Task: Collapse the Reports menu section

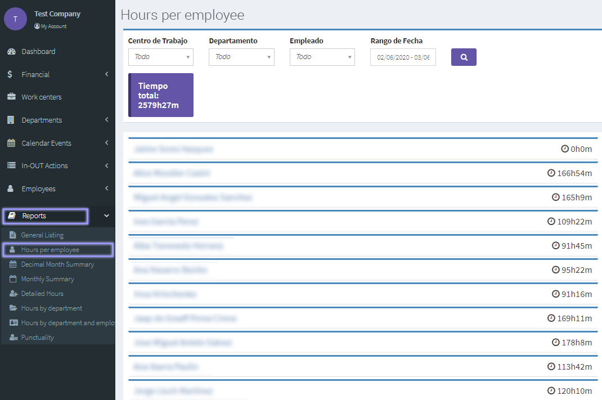Action: [x=106, y=215]
